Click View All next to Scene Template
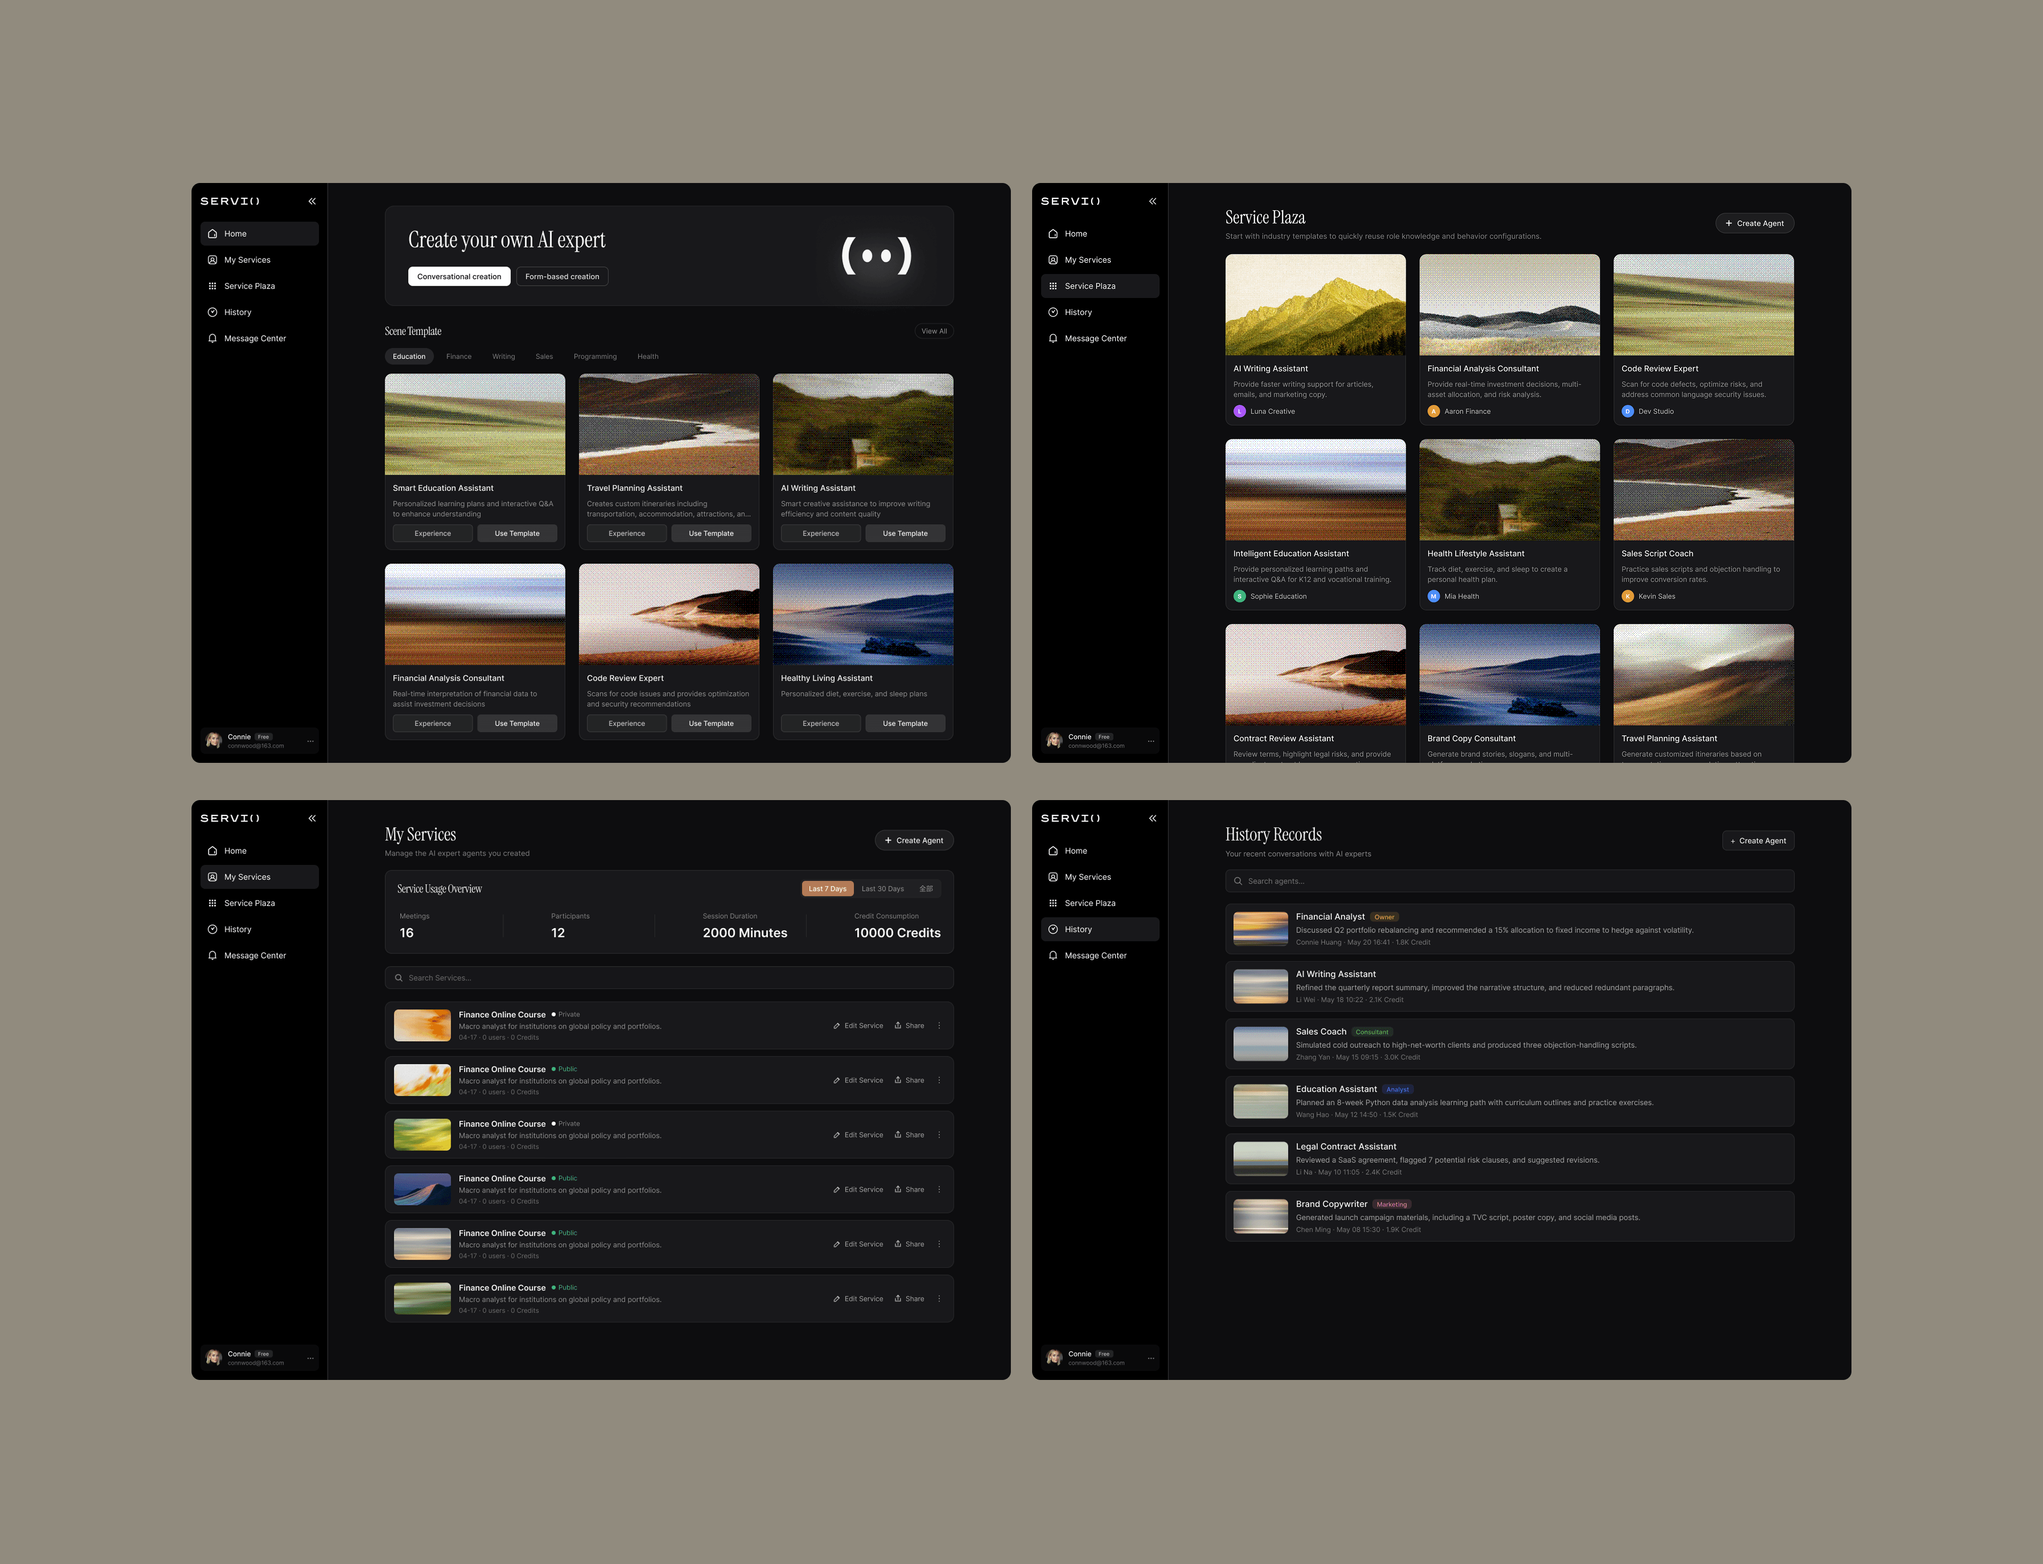Viewport: 2043px width, 1564px height. (x=934, y=331)
